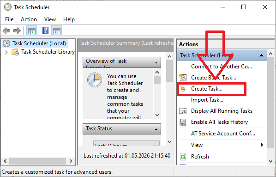This screenshot has height=177, width=276.
Task: Click Enable All Tasks History
Action: pyautogui.click(x=219, y=122)
